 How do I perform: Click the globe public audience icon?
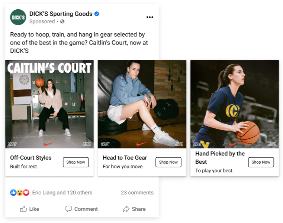62,22
